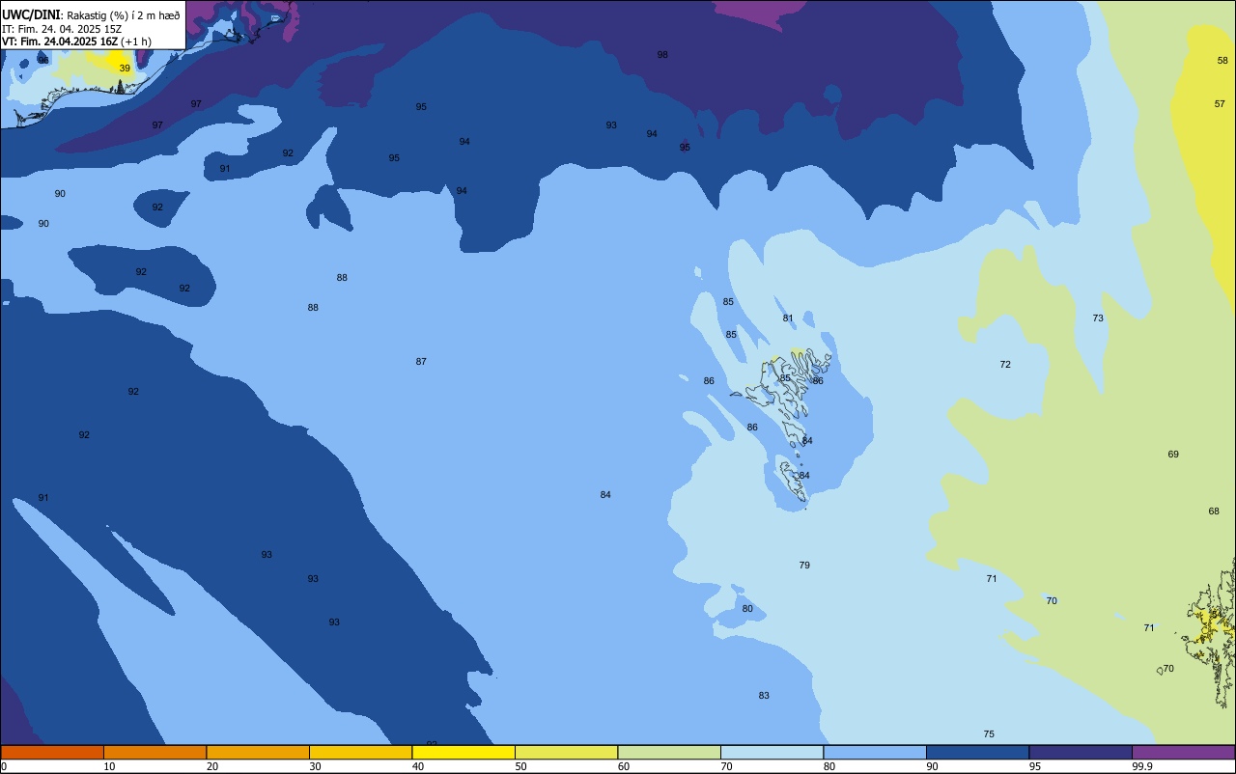Click the humidity value 72 on the map
Screen dimensions: 1236x774
point(1005,365)
